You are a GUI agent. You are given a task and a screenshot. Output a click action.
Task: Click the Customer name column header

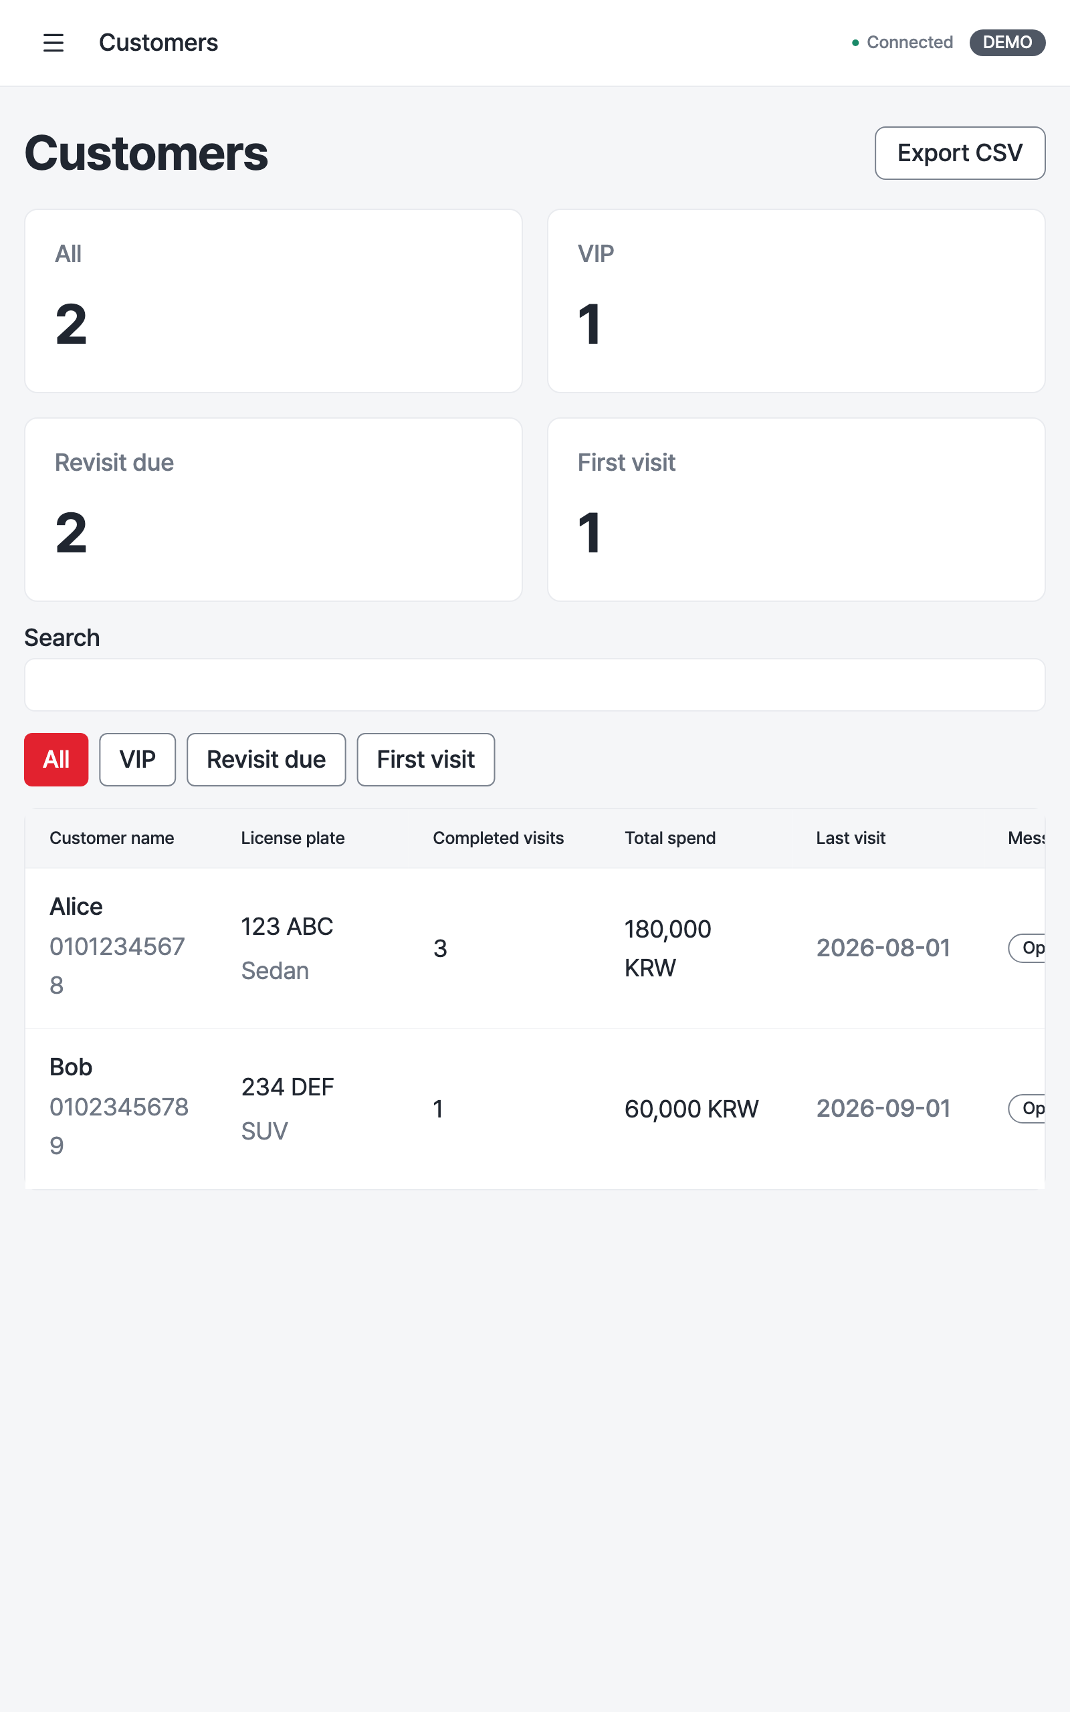pyautogui.click(x=112, y=839)
